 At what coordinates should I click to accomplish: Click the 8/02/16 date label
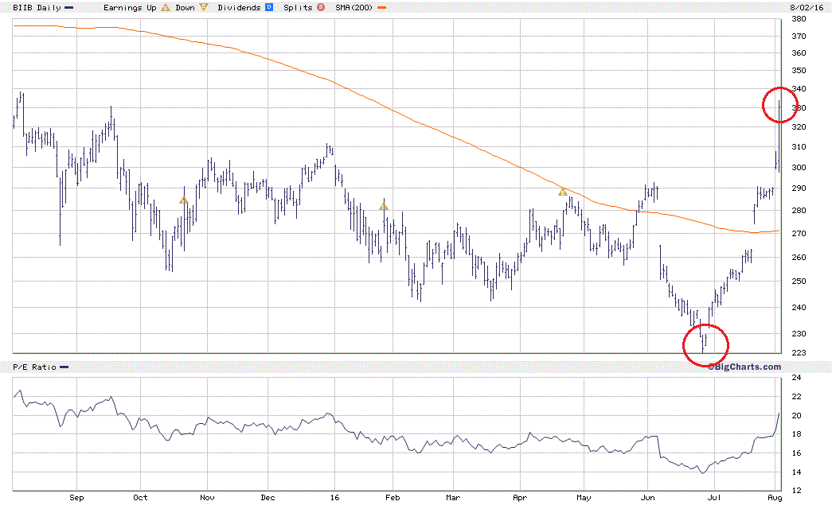pyautogui.click(x=807, y=7)
